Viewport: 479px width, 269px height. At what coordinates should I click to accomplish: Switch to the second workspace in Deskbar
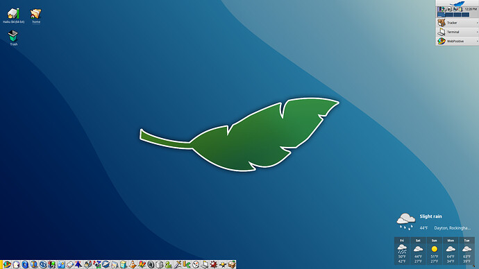click(449, 15)
